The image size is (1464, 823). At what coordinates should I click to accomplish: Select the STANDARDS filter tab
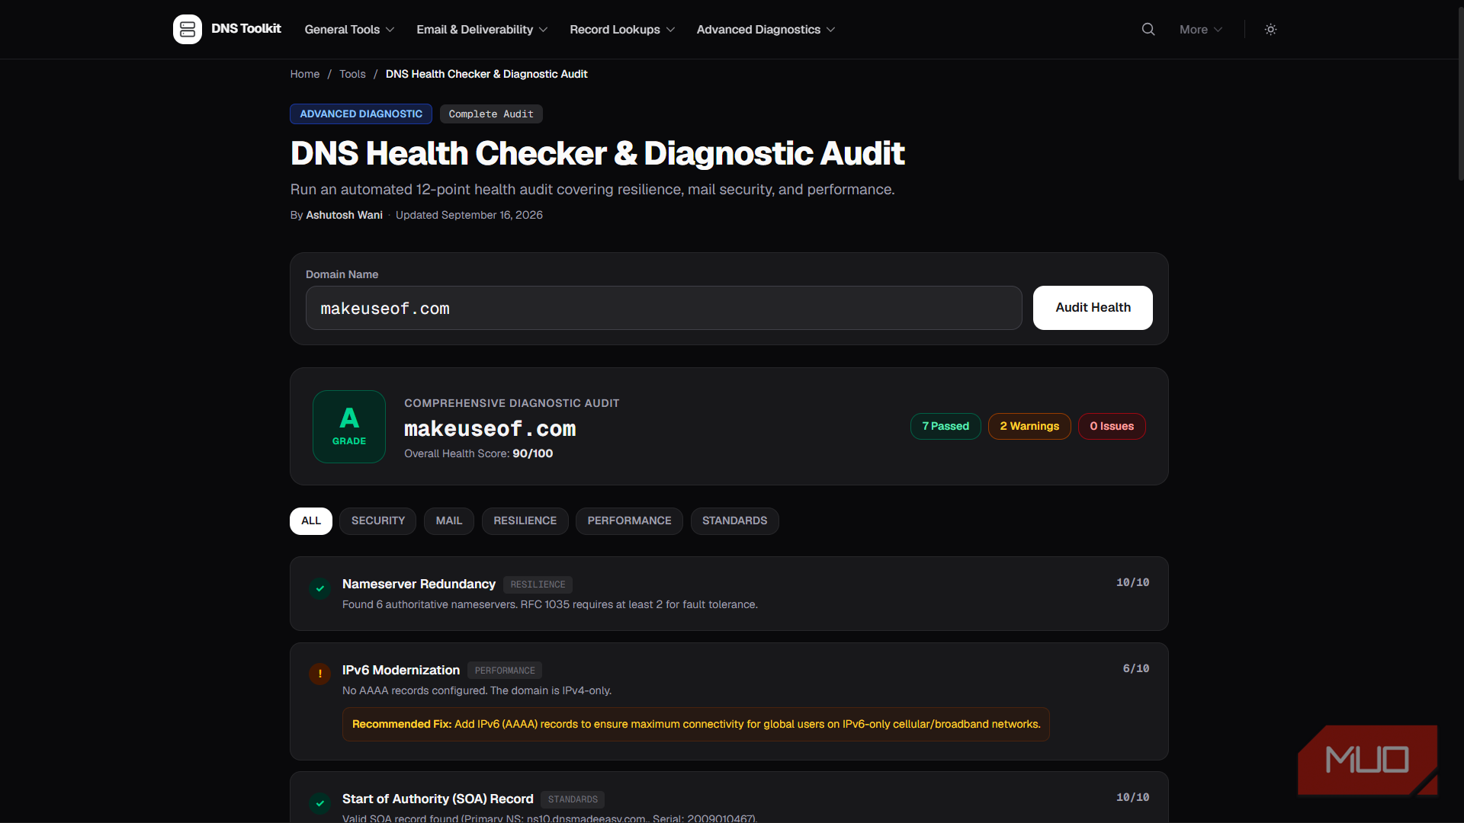click(x=735, y=521)
